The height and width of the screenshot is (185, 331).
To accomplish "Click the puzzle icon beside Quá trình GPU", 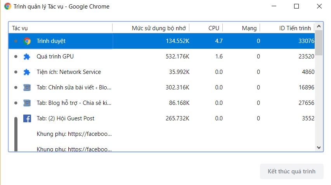I will (x=27, y=57).
